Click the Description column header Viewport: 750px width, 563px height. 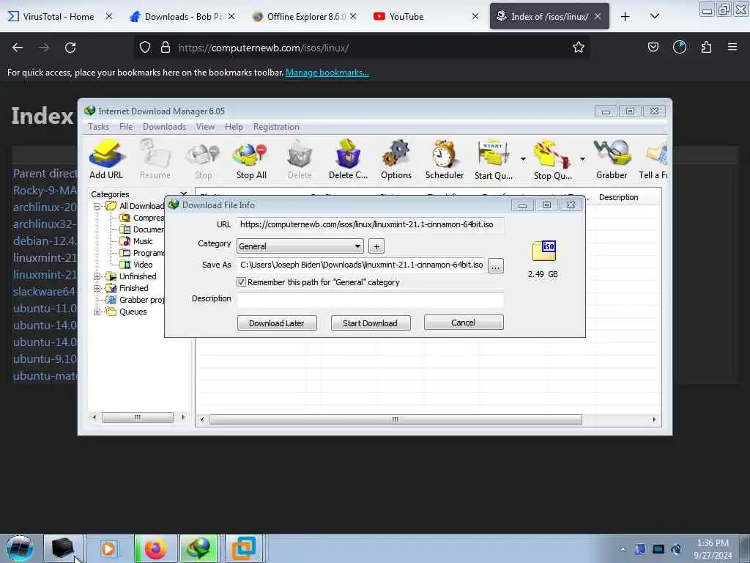pos(618,197)
